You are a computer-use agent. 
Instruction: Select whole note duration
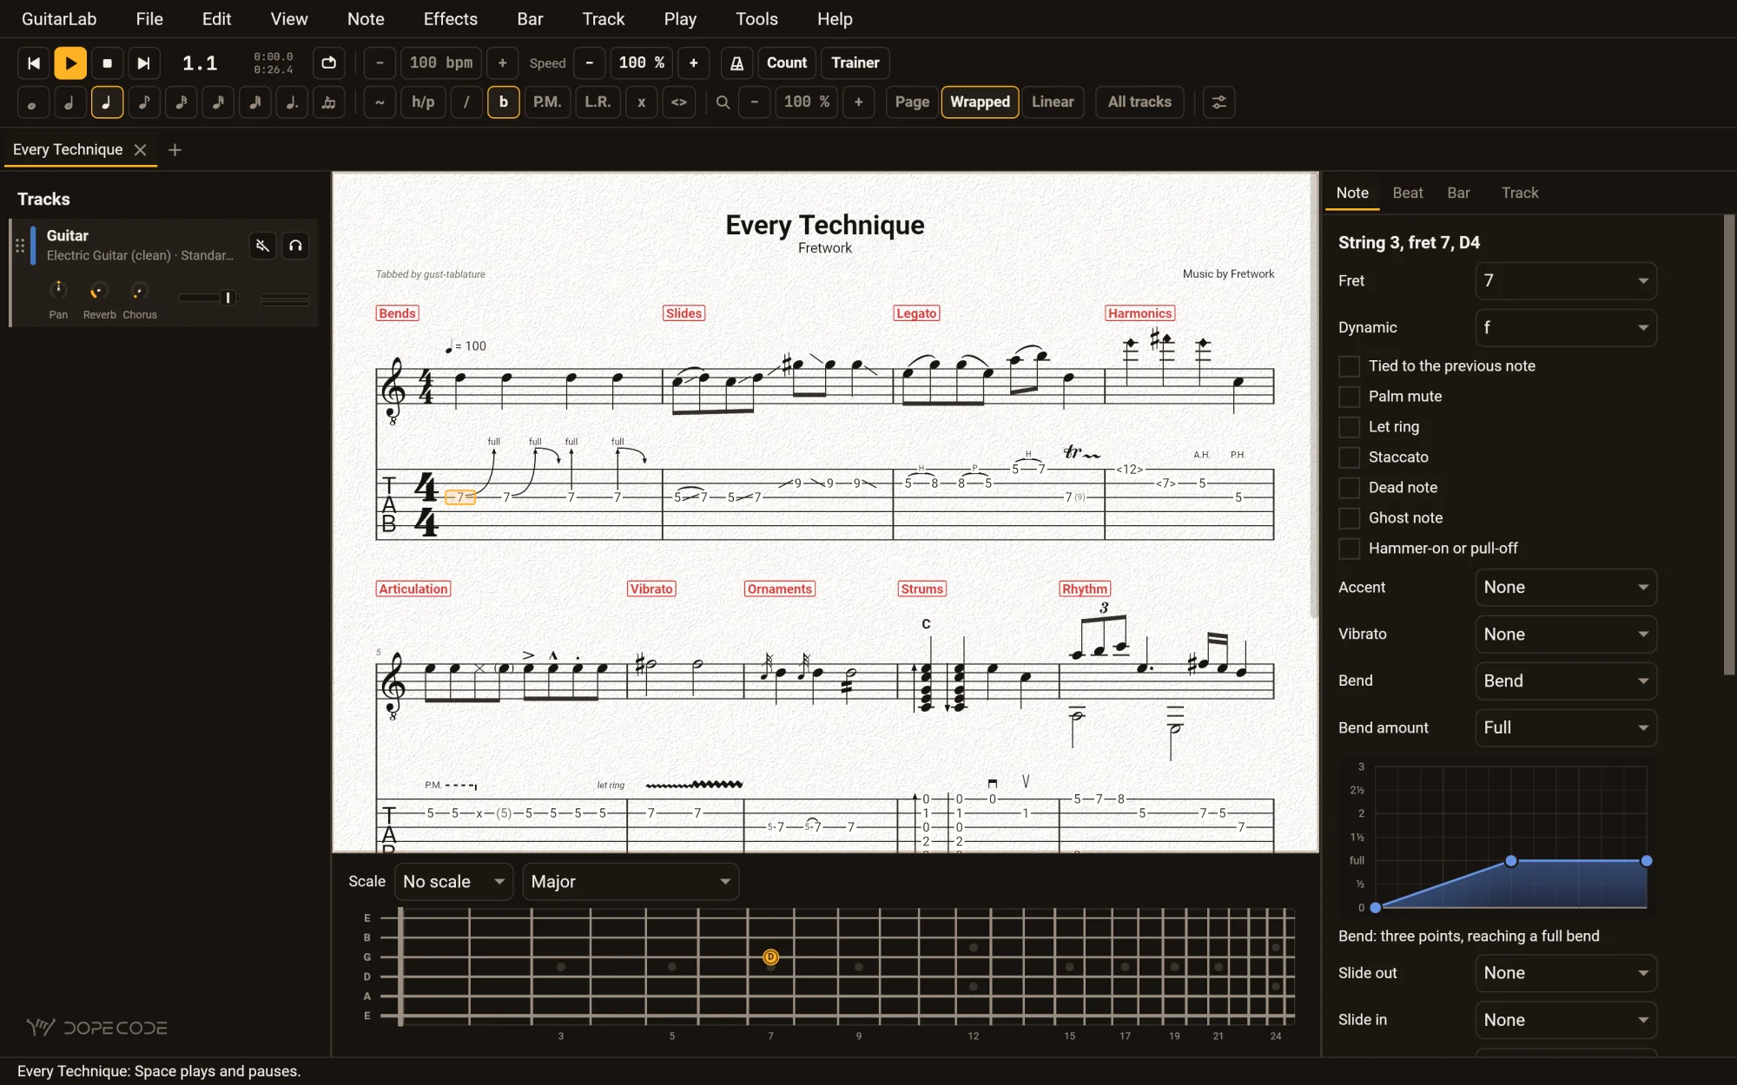(x=33, y=102)
